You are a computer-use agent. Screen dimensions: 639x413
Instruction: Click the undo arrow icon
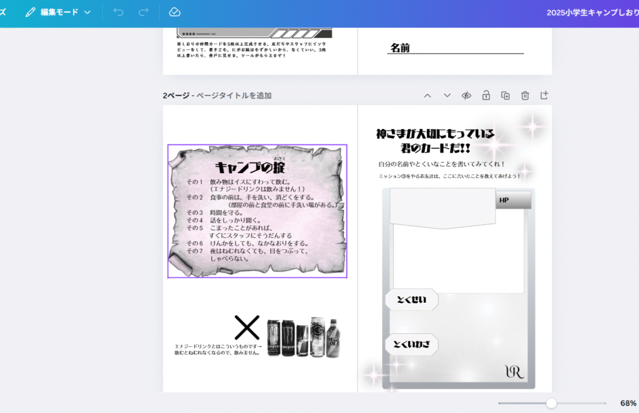[x=119, y=12]
